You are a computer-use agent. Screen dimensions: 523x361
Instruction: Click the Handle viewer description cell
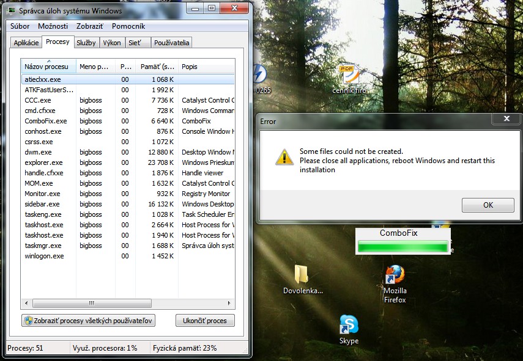pos(202,173)
